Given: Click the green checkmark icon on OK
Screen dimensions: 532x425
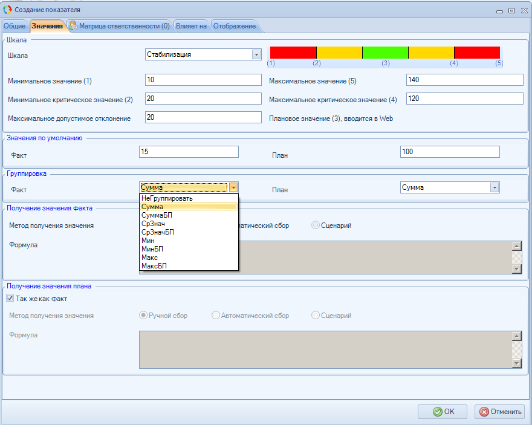Looking at the screenshot, I should pos(436,412).
